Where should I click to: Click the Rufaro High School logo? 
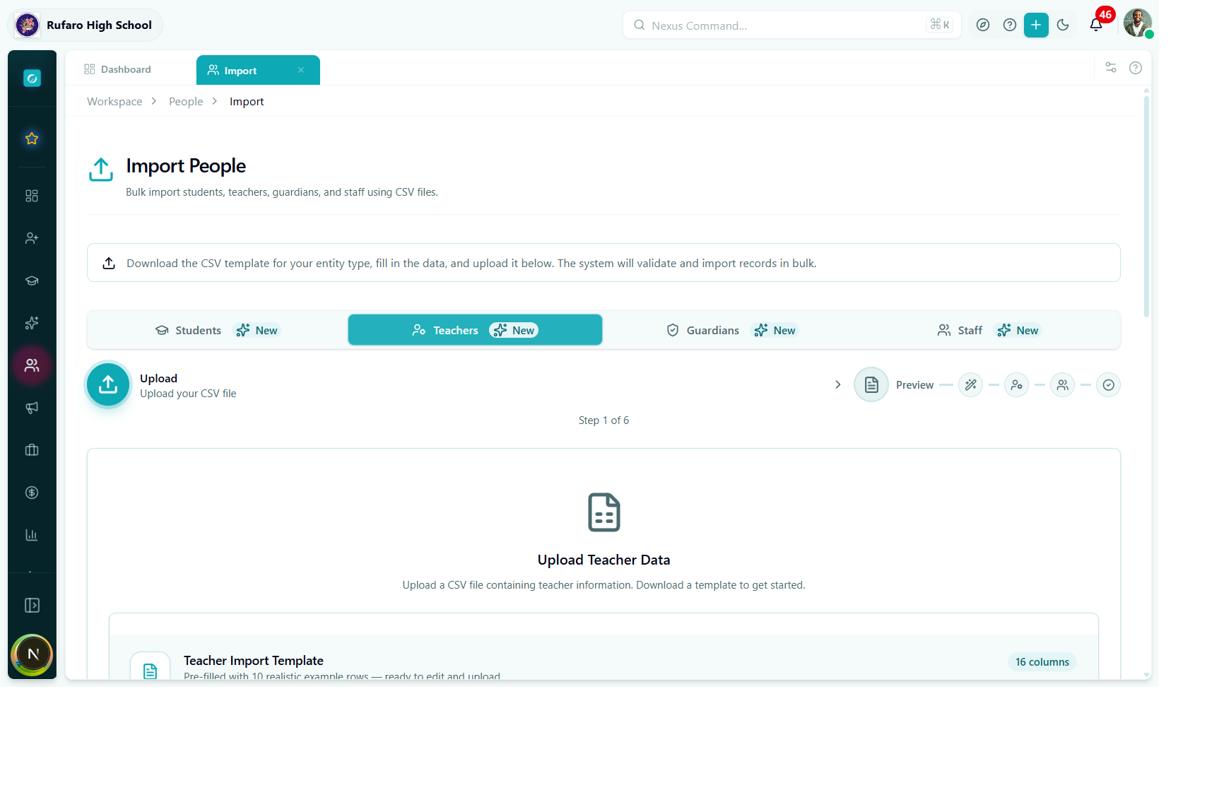(28, 25)
